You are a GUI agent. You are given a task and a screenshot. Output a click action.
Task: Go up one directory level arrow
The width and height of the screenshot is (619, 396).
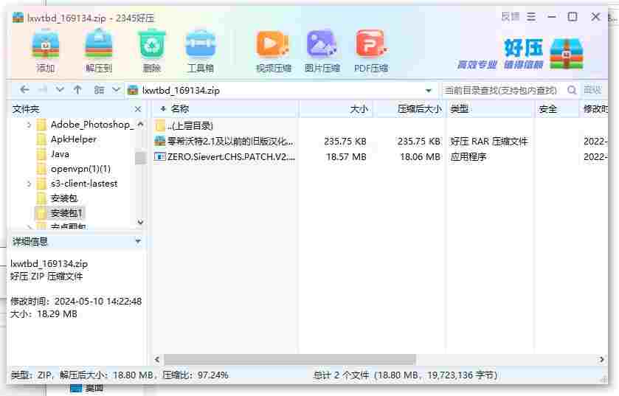pos(77,90)
